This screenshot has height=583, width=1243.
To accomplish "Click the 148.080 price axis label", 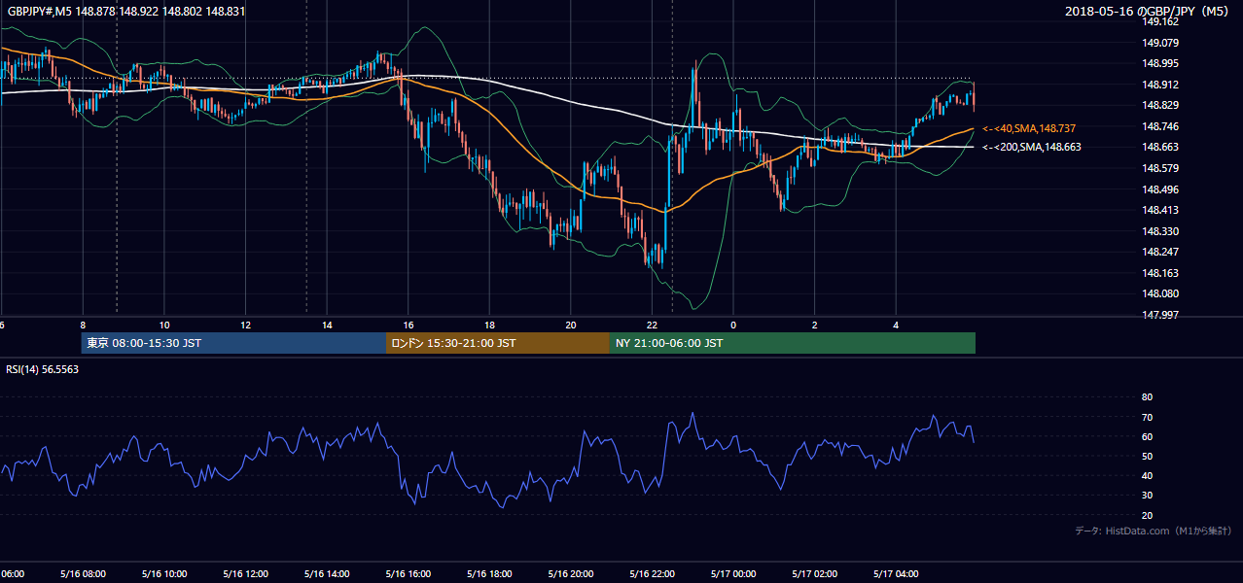I will [1161, 293].
